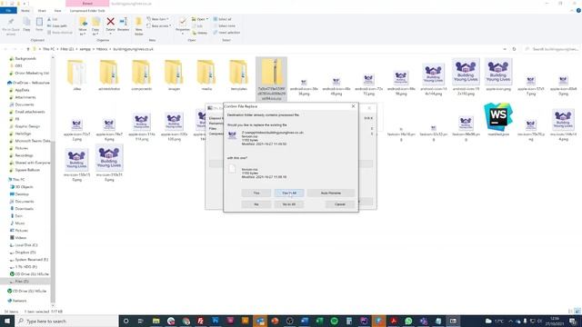Click Copy path in ribbon
This screenshot has height=327, width=582.
coord(56,26)
